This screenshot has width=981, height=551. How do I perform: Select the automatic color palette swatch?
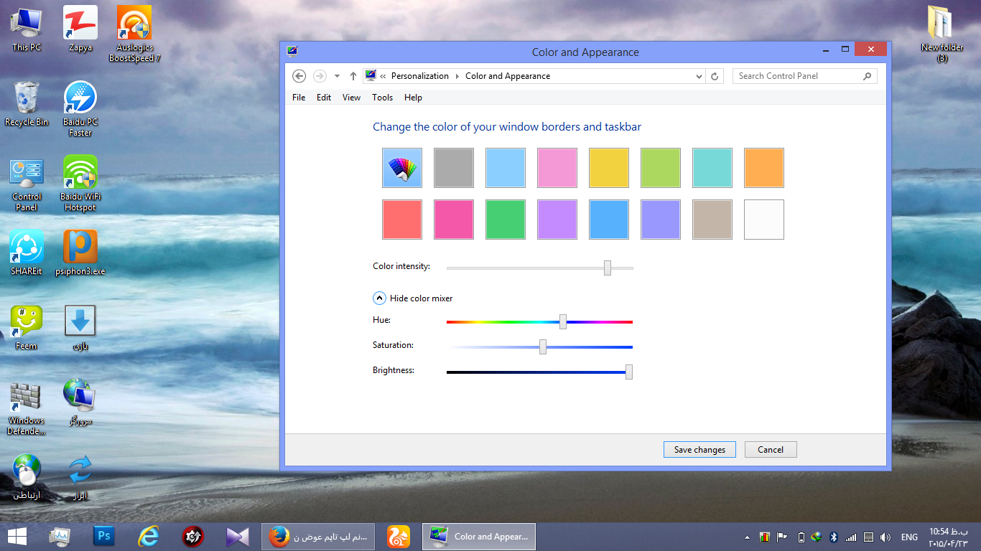(402, 168)
